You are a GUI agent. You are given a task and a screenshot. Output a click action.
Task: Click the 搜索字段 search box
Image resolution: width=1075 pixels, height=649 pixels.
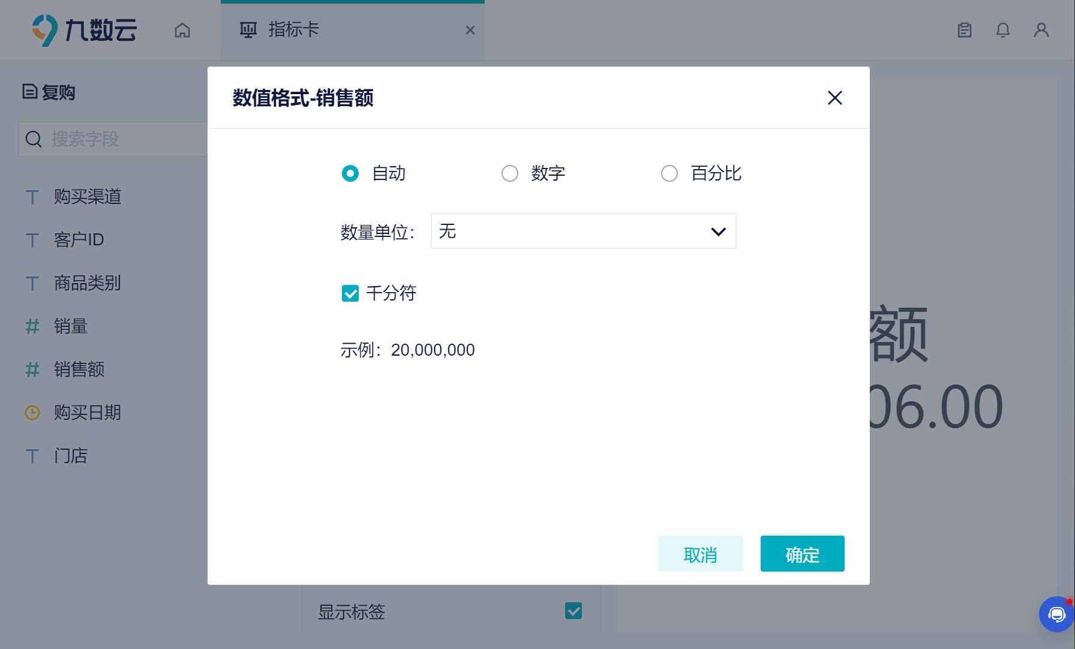point(114,139)
